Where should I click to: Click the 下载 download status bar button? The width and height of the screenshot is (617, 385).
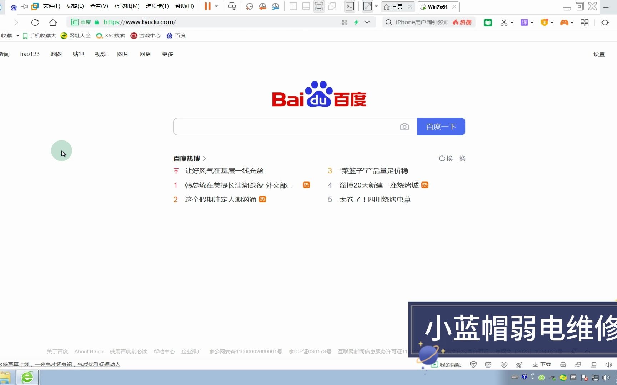click(542, 364)
